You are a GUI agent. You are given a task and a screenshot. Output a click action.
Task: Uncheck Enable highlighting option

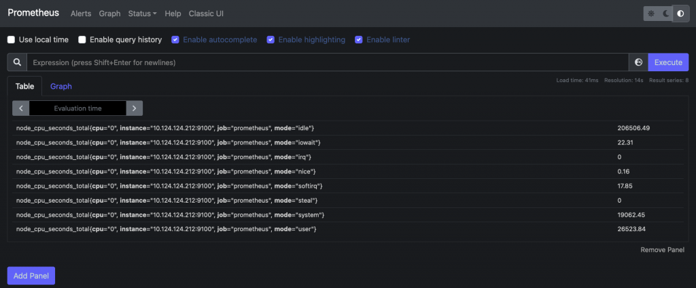271,40
